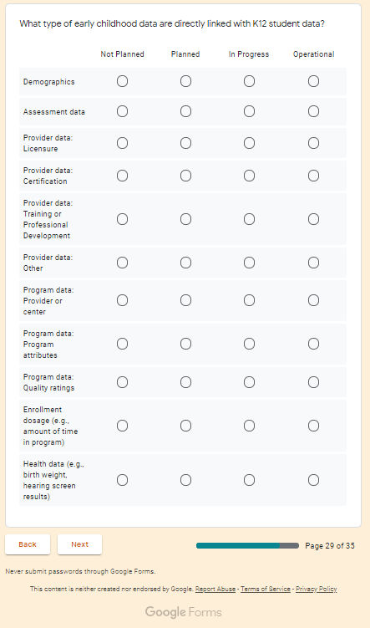Select In Progress for Health data

tap(249, 480)
